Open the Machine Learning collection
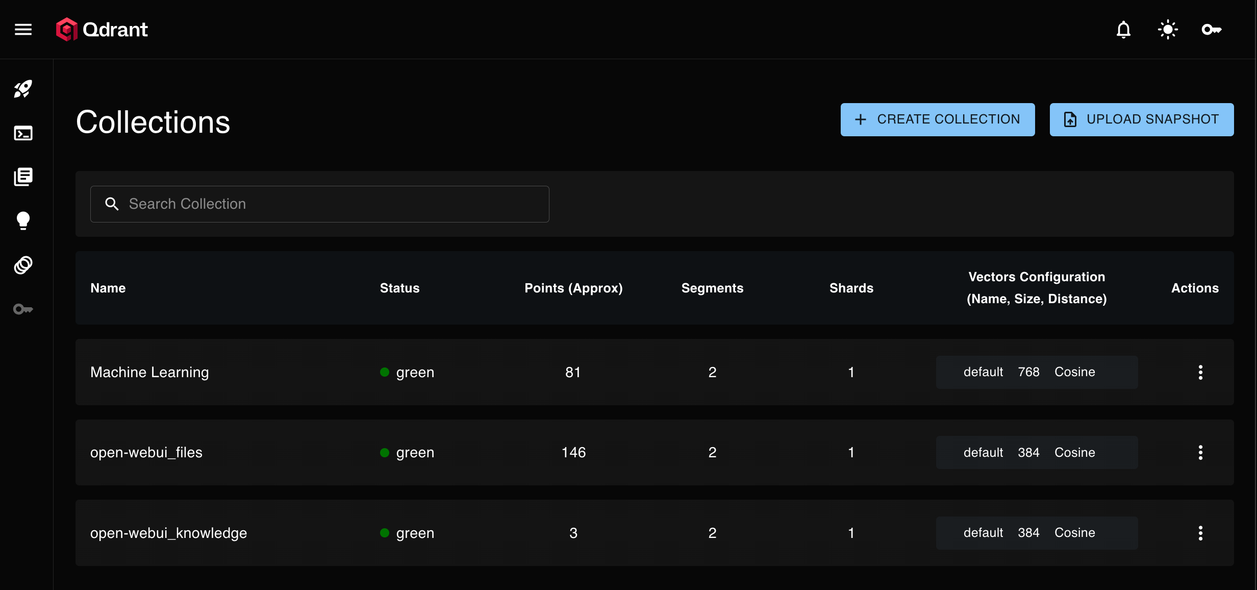 (149, 372)
